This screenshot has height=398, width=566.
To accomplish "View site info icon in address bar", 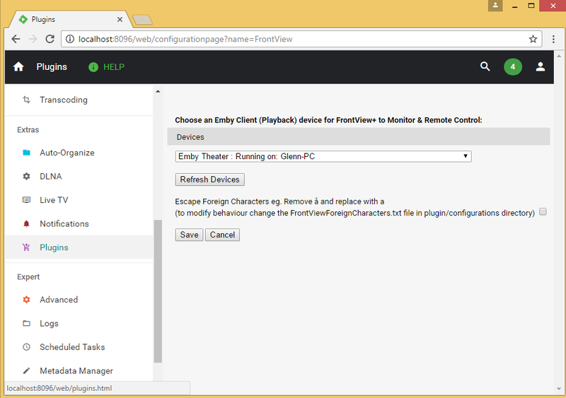I will click(x=69, y=39).
